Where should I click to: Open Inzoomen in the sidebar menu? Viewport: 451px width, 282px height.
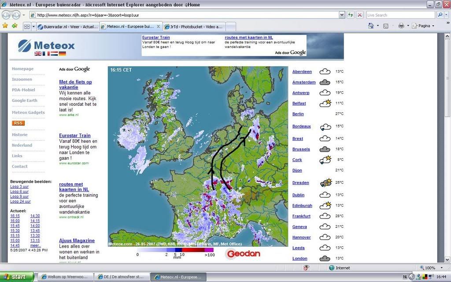(22, 79)
